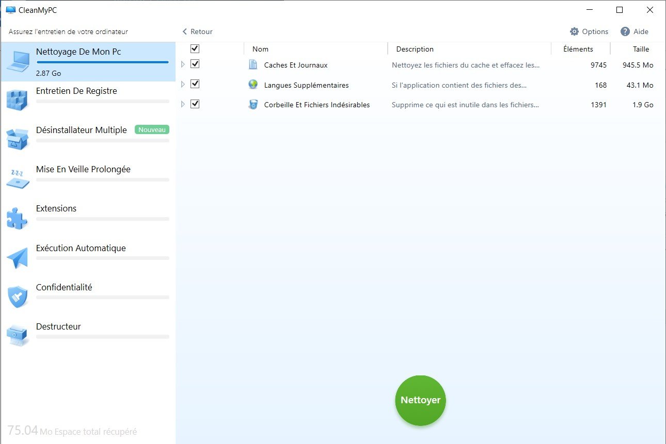
Task: Go to Mise En Veille Prolongée
Action: click(x=88, y=179)
